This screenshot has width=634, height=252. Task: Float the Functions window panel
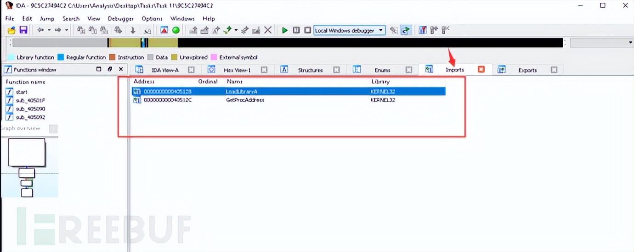[110, 69]
